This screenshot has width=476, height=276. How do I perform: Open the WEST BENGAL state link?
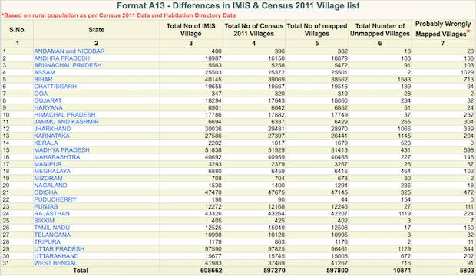click(x=55, y=263)
